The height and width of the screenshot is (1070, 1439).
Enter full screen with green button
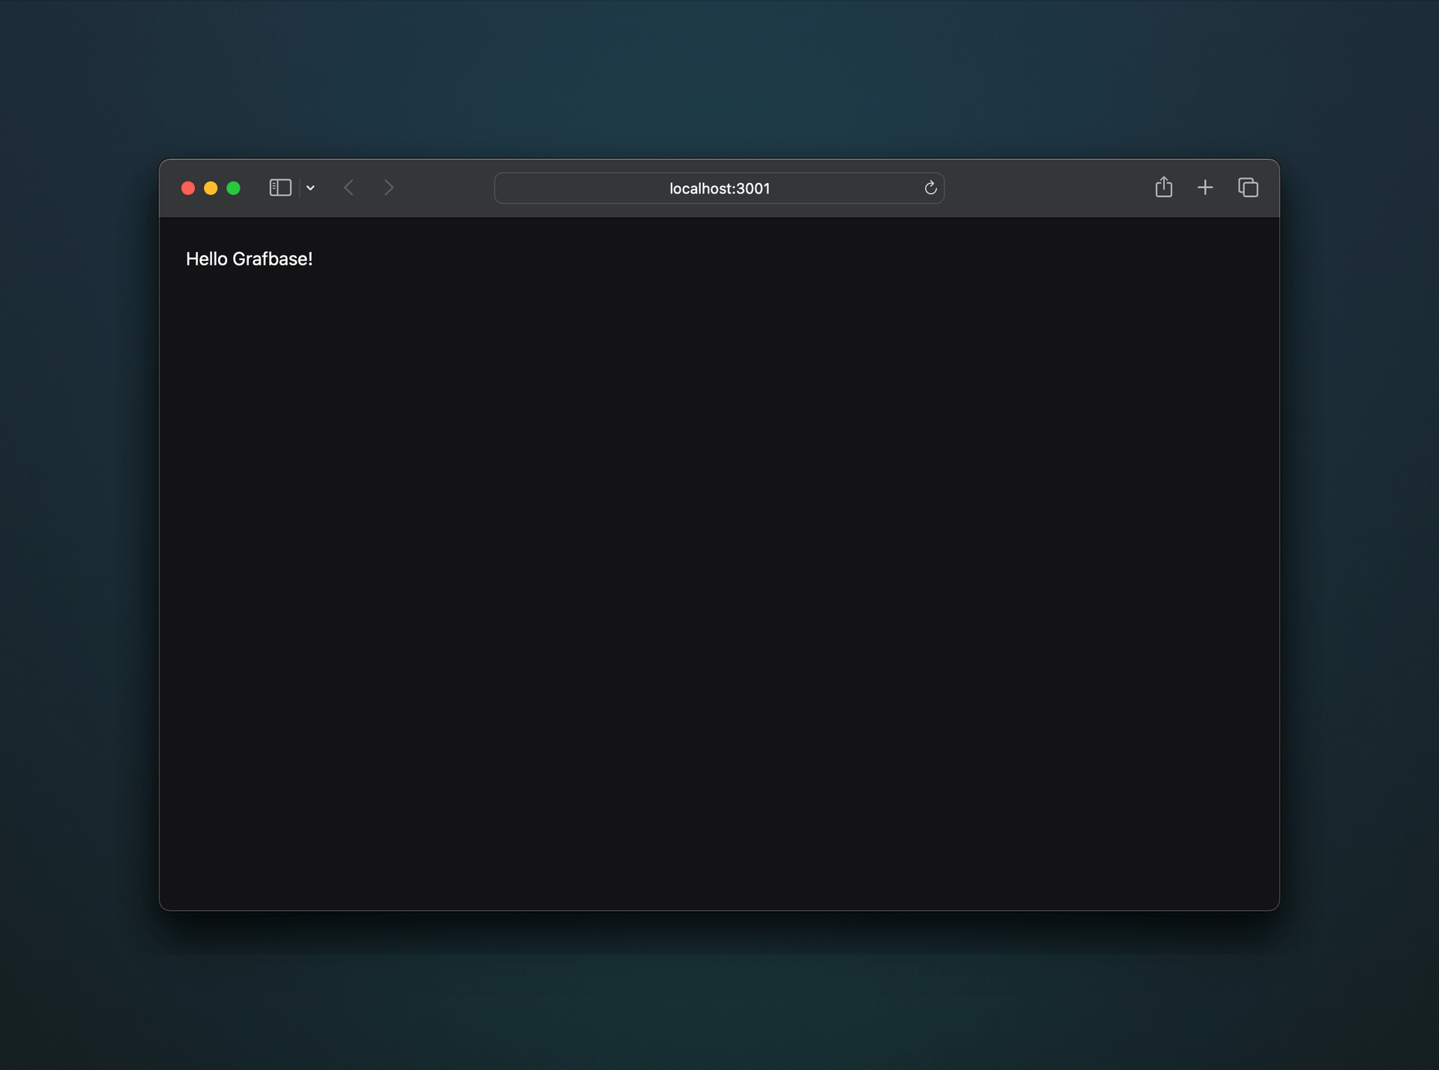[x=233, y=188]
